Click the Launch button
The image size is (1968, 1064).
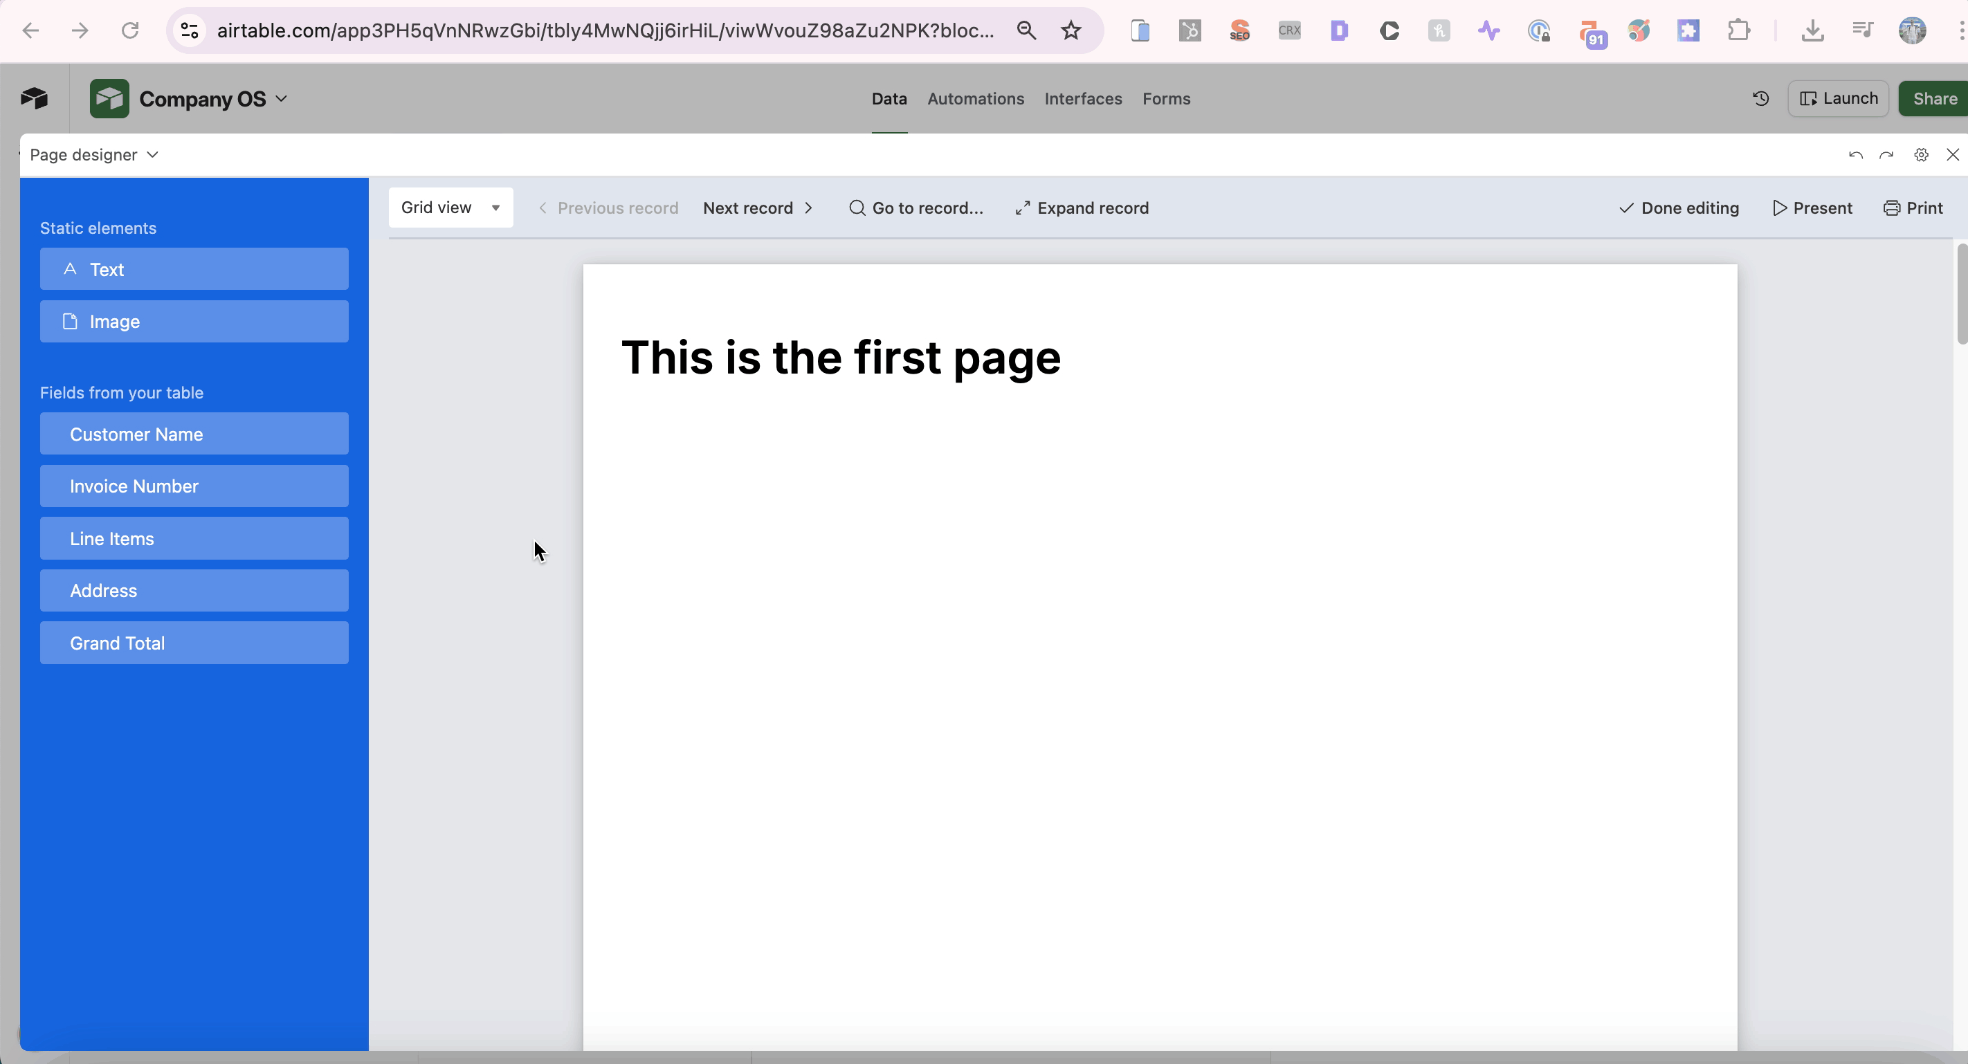click(x=1839, y=98)
